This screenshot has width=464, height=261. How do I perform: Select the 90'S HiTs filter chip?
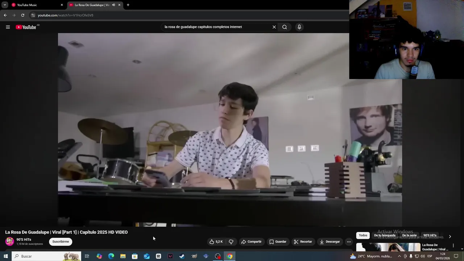point(430,236)
